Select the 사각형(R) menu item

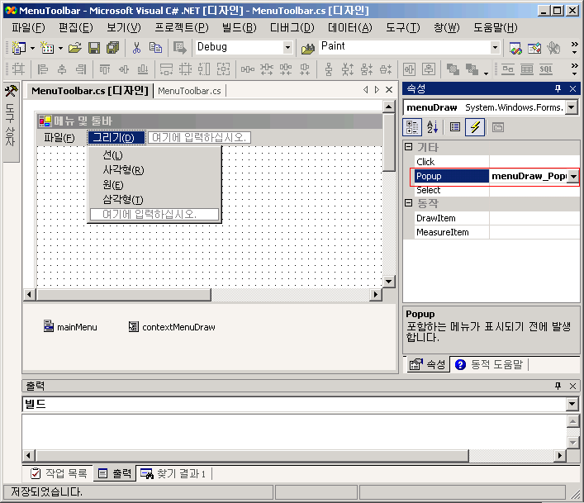point(123,170)
